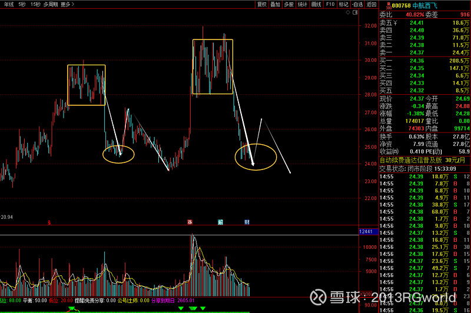Viewport: 471px width, 313px height.
Task: Click the 14:55 trade row with 68.0万
Action: [424, 212]
